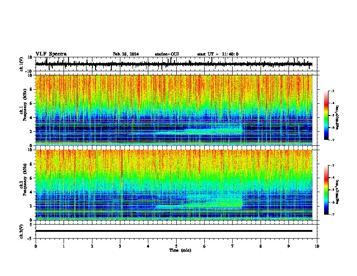Click the "-3" label on the ch.1 colorbar

pyautogui.click(x=333, y=91)
